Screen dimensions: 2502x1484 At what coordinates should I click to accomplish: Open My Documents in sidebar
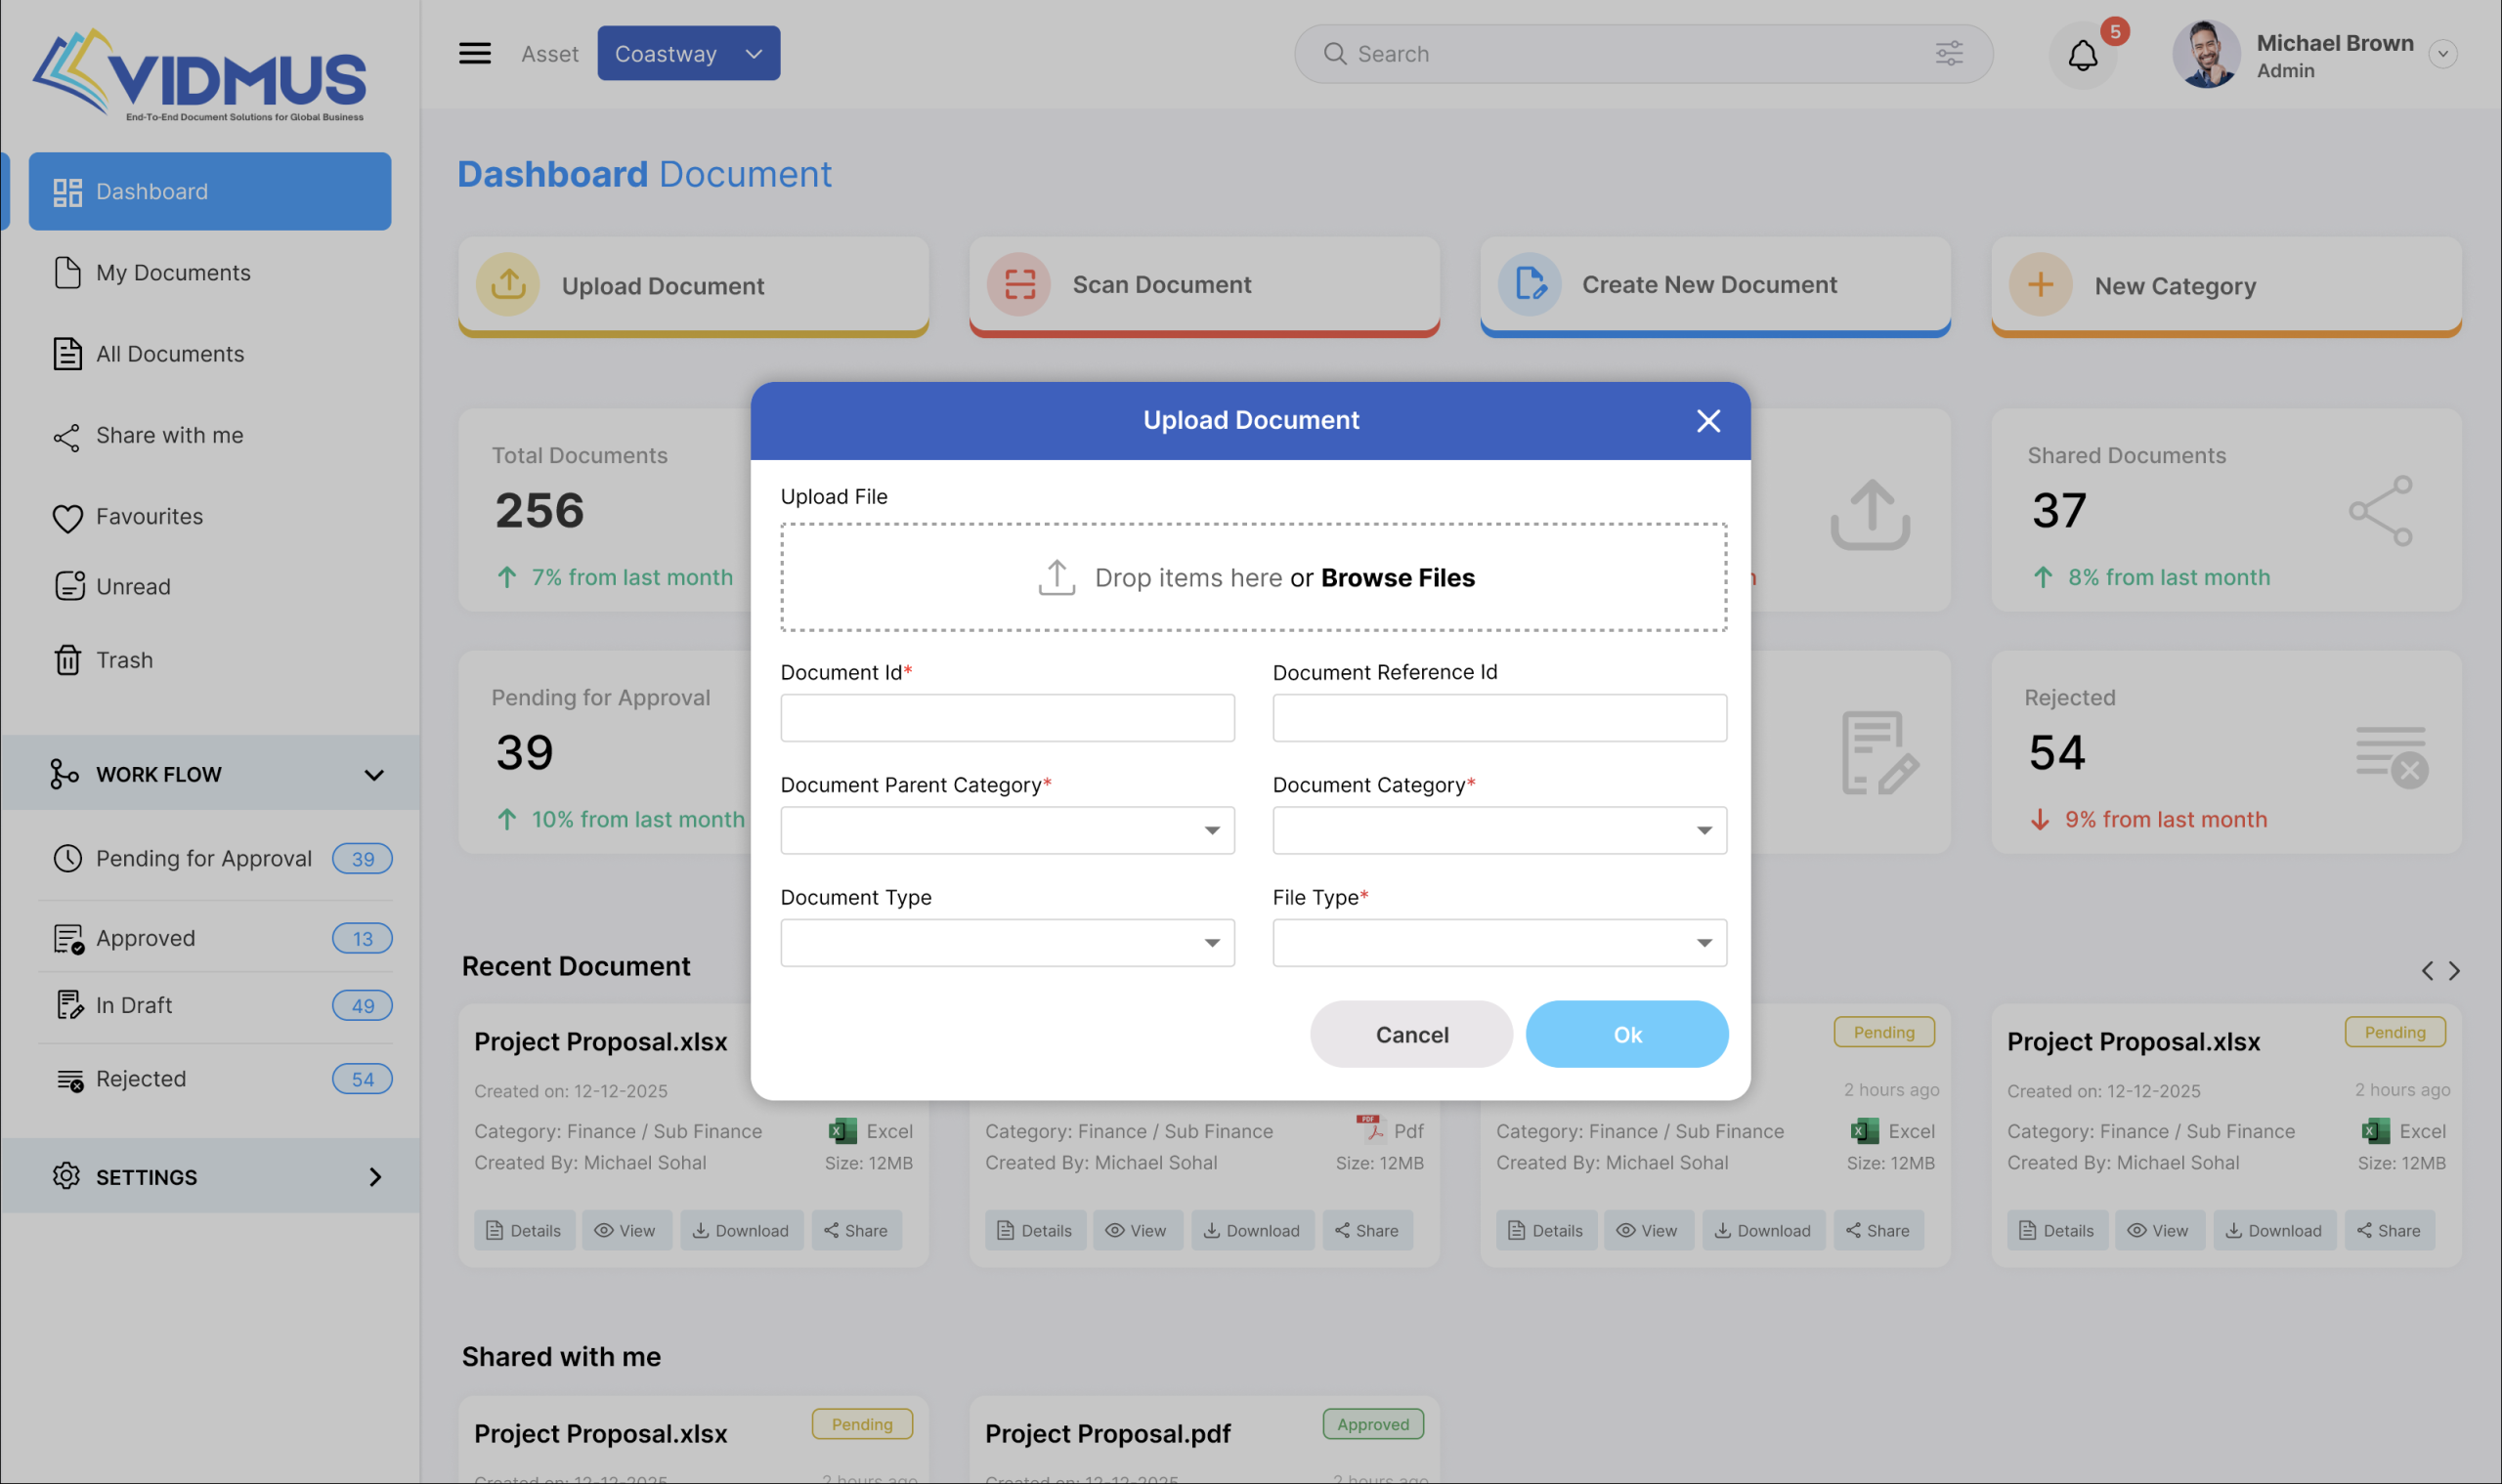pyautogui.click(x=172, y=273)
